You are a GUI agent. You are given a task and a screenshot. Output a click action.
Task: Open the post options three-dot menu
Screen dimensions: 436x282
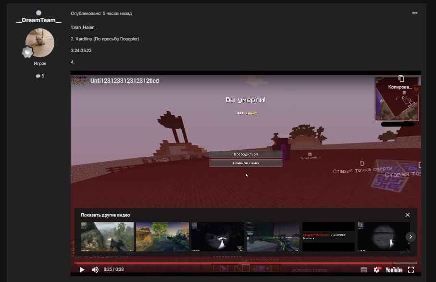tap(415, 13)
